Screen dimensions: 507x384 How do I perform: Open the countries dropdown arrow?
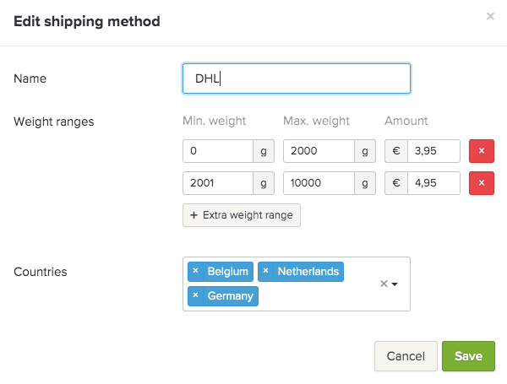[x=395, y=284]
